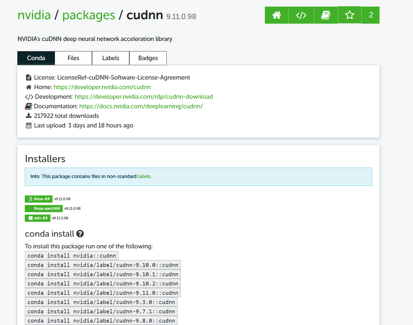
Task: Click the calendar icon beside last upload
Action: click(28, 125)
